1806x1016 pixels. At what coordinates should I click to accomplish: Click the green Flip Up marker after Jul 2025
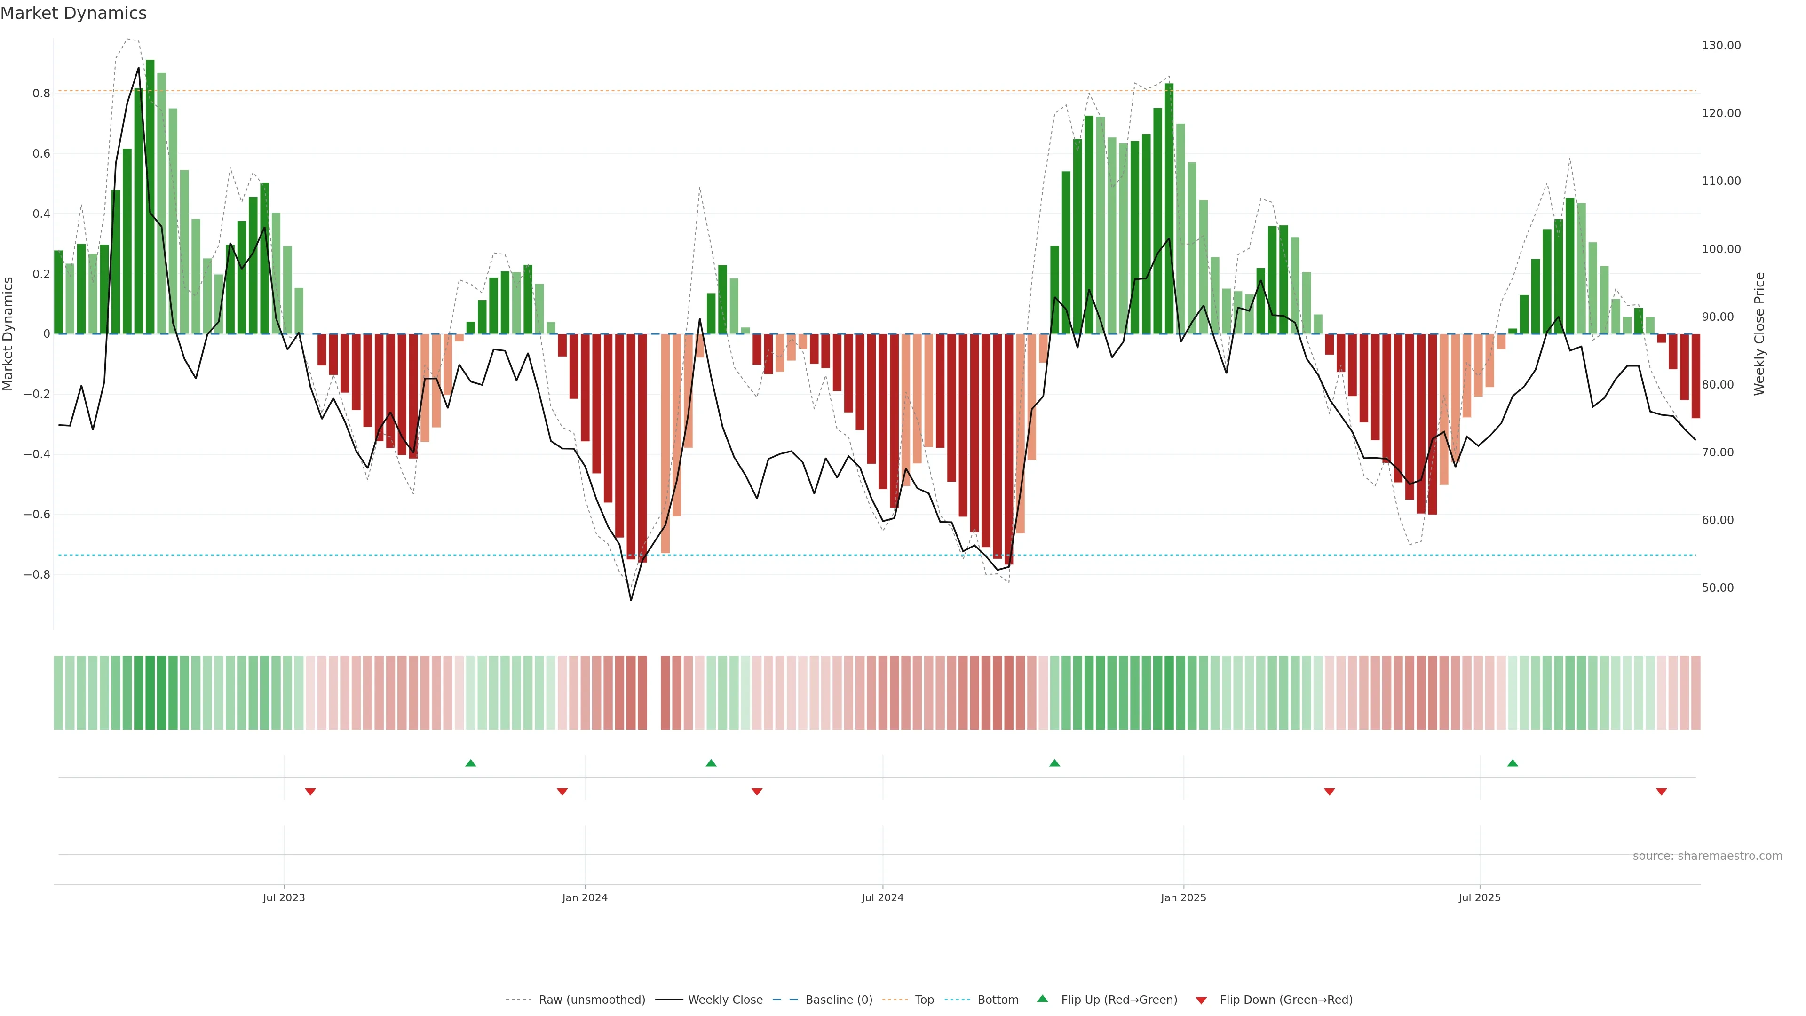tap(1512, 763)
